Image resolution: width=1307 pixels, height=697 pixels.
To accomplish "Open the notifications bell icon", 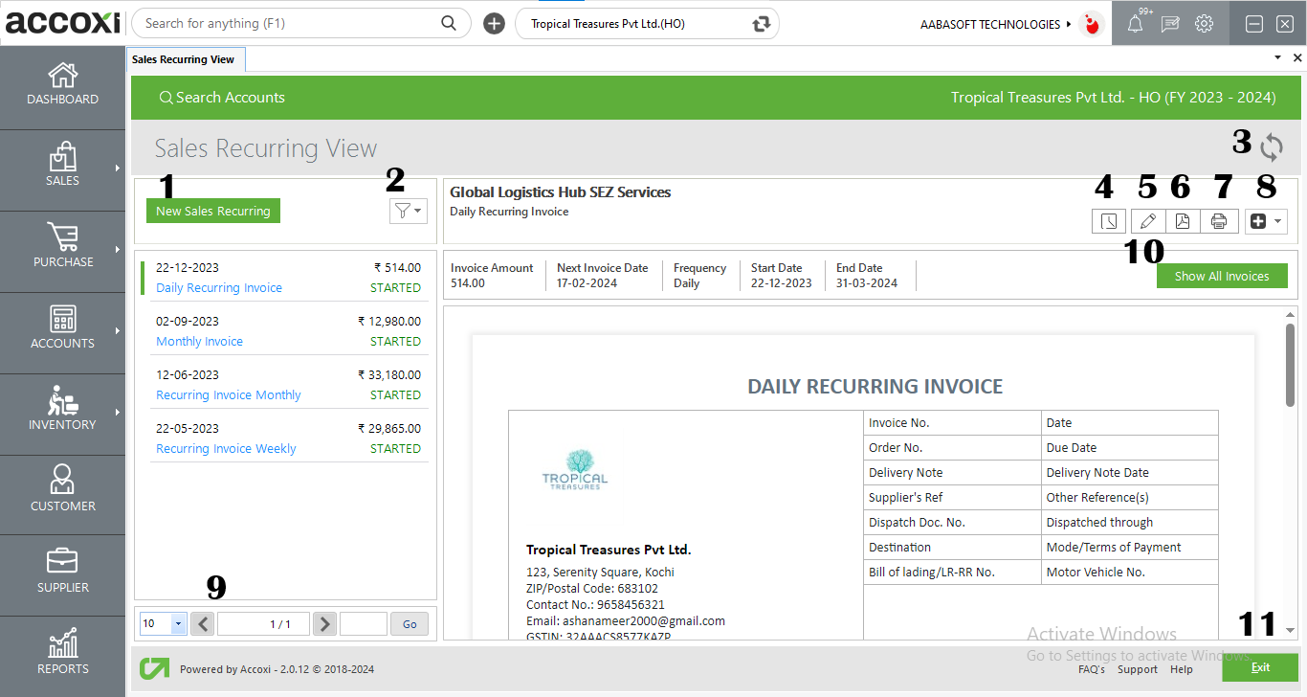I will (1135, 25).
